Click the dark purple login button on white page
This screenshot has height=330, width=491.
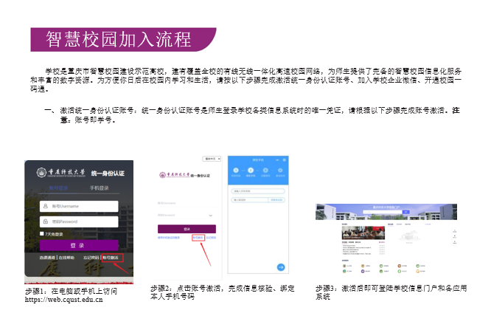pos(187,229)
